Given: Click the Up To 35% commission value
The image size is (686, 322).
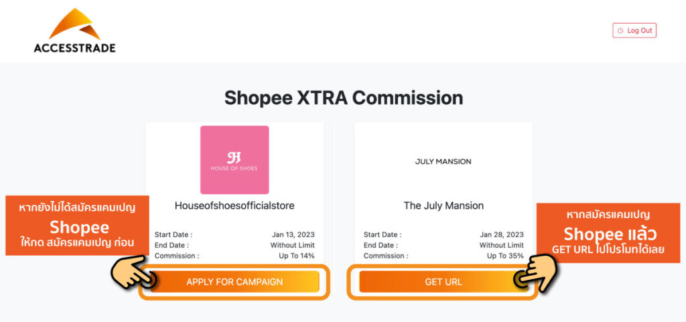Looking at the screenshot, I should click(x=505, y=256).
